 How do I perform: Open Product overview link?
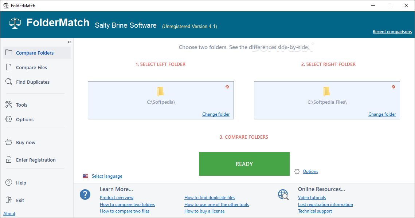pos(117,197)
